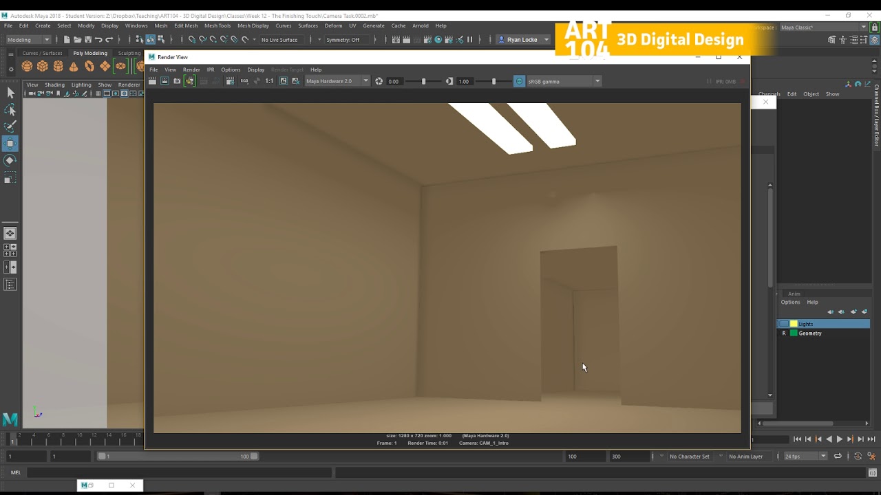Start IPR render using the highlighted green icon
The image size is (881, 495).
coord(189,81)
